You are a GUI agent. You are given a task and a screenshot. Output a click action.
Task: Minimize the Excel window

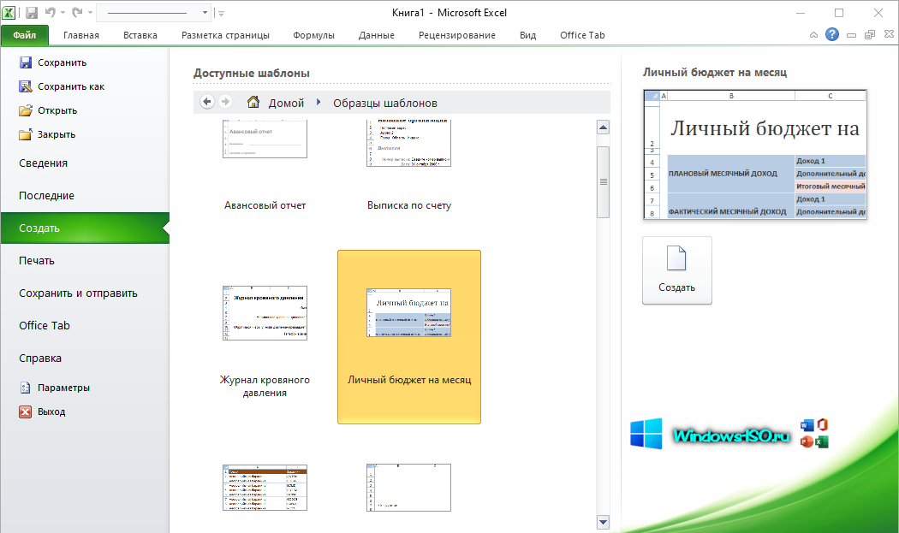(801, 13)
